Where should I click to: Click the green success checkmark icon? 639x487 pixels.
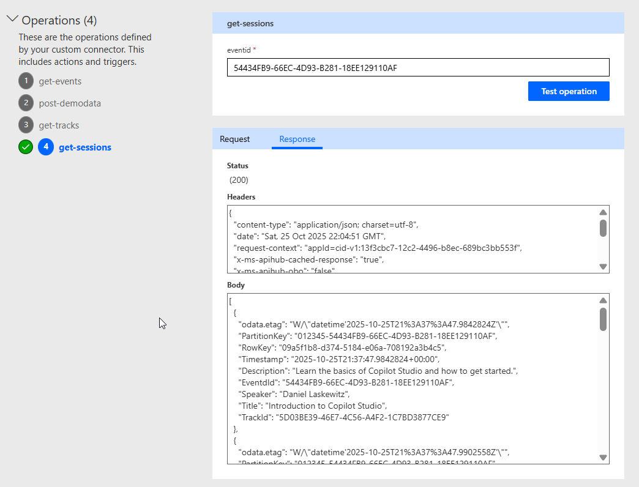[26, 147]
